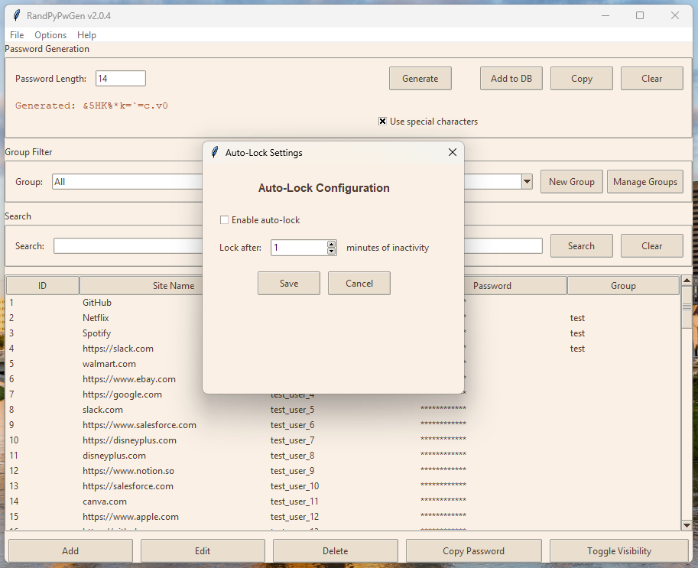Increase Lock after minutes with up arrow
The image size is (698, 568).
coord(331,244)
